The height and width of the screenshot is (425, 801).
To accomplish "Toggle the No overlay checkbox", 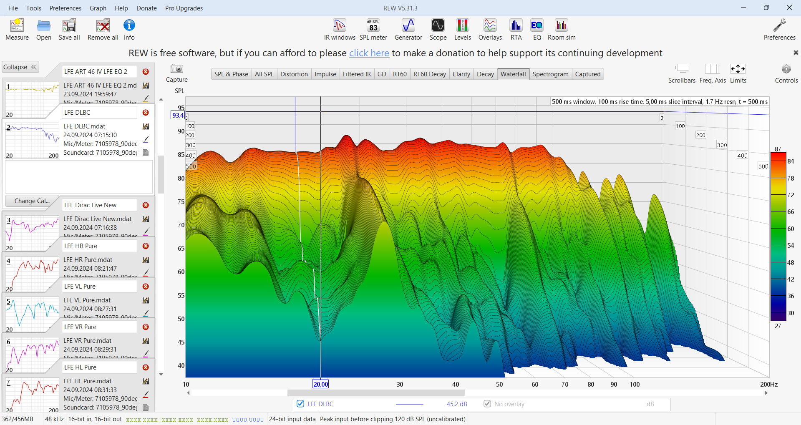I will (487, 404).
